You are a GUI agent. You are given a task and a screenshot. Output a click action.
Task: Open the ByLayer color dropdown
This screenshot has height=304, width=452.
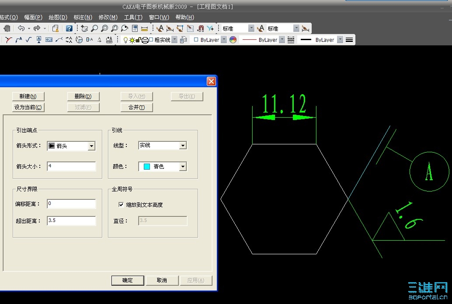(x=224, y=40)
